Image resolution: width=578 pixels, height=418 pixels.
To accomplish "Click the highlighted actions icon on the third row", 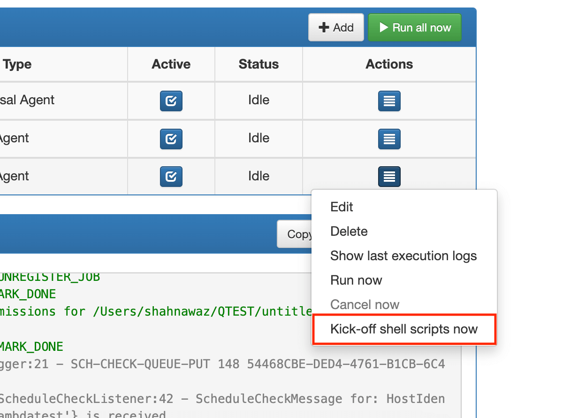I will 389,176.
